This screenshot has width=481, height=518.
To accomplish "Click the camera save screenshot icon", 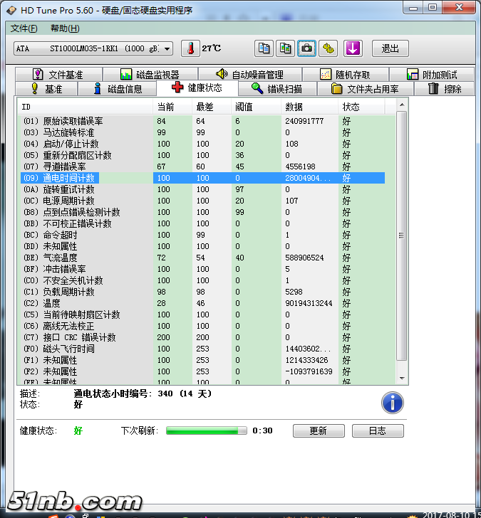I will 306,48.
